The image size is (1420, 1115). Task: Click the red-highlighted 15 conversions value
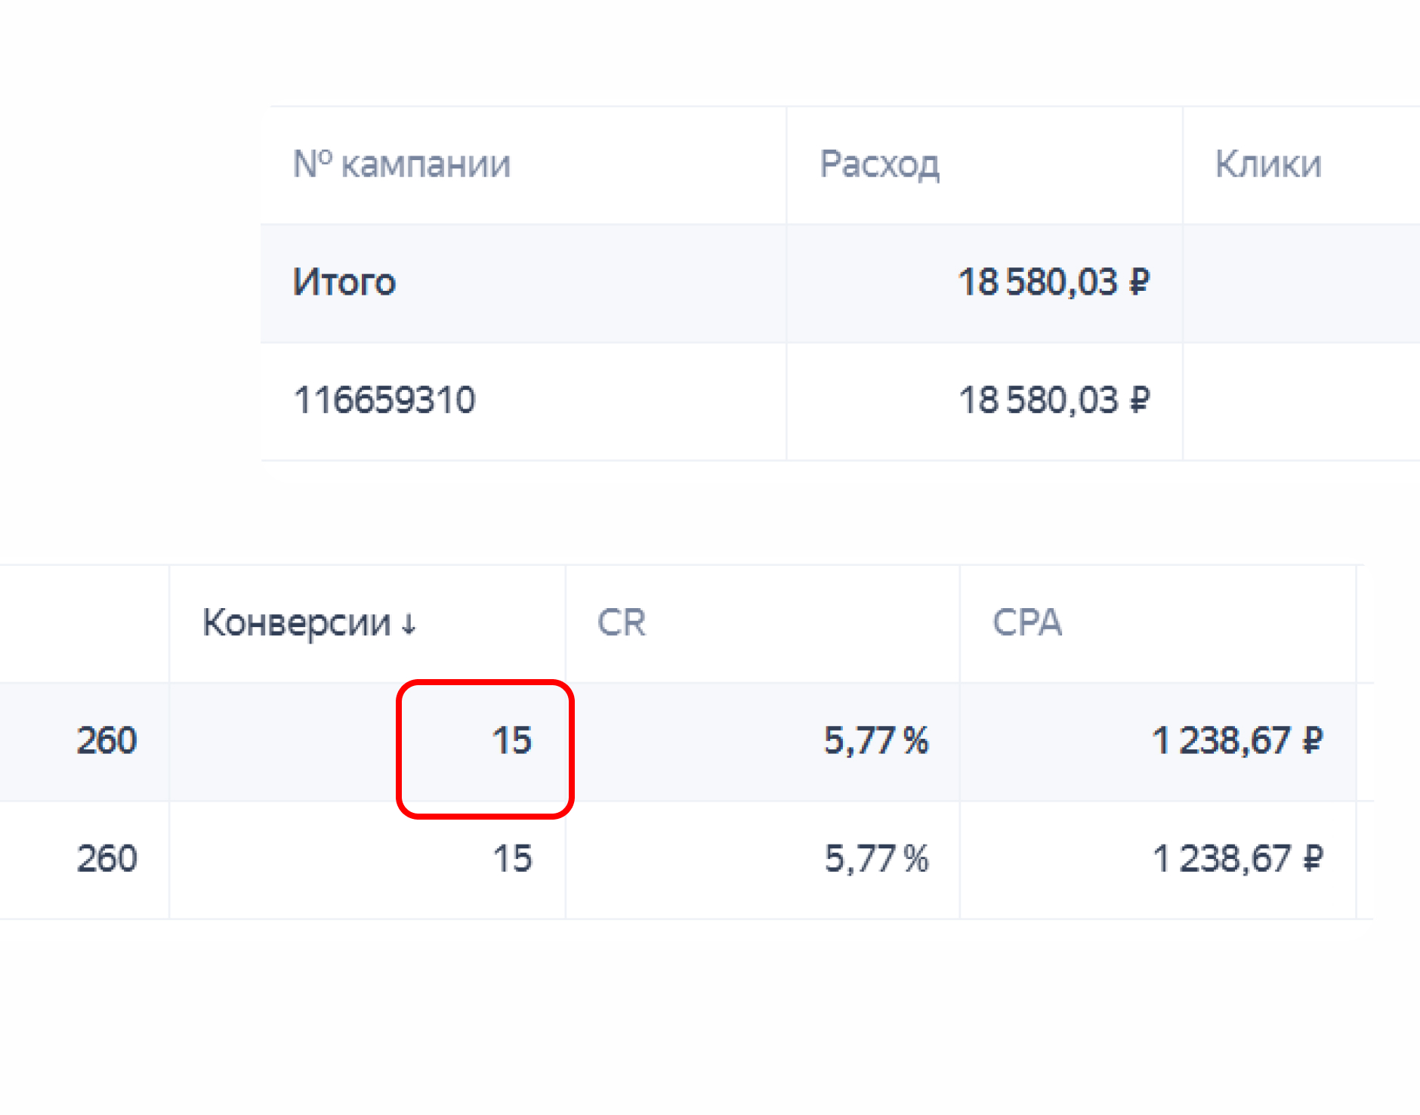[511, 741]
